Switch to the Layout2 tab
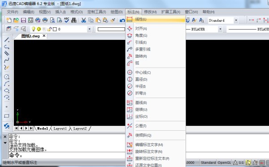The width and height of the screenshot is (269, 167). [x=80, y=128]
